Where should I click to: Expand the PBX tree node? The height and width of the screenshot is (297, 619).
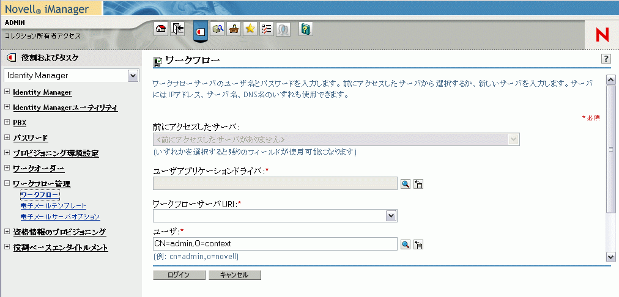pyautogui.click(x=7, y=122)
